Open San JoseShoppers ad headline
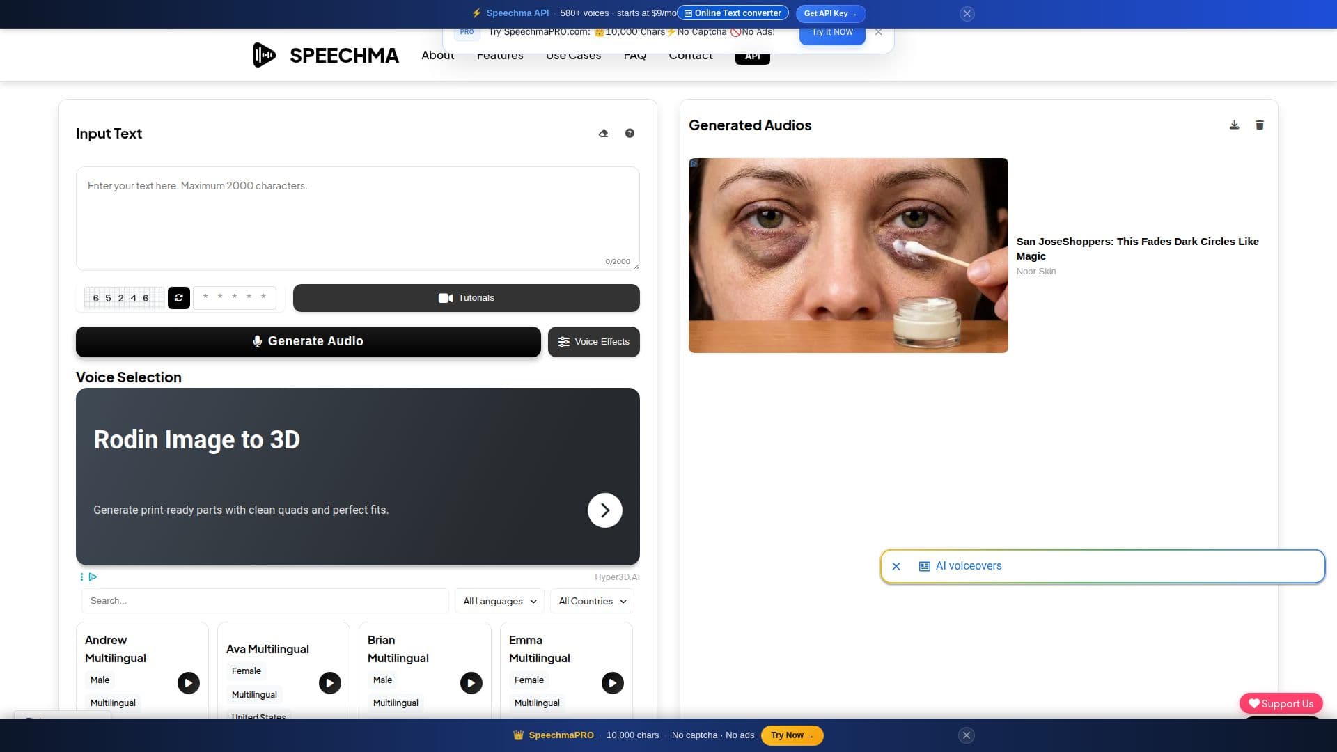Image resolution: width=1337 pixels, height=752 pixels. tap(1137, 249)
